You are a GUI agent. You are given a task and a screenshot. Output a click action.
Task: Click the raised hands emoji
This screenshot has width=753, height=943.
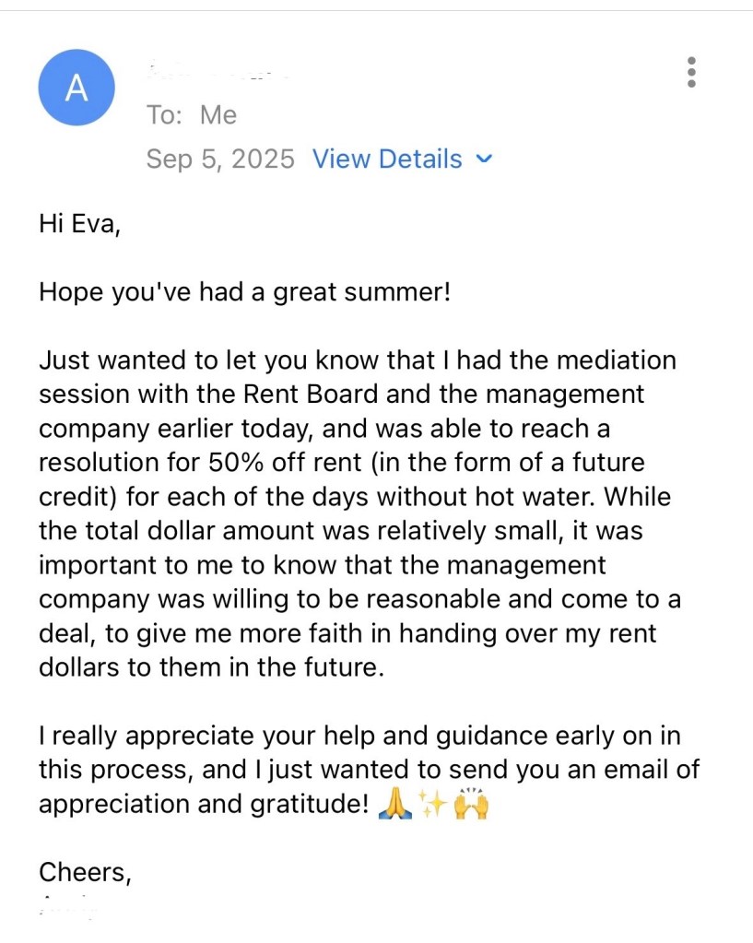click(x=470, y=805)
